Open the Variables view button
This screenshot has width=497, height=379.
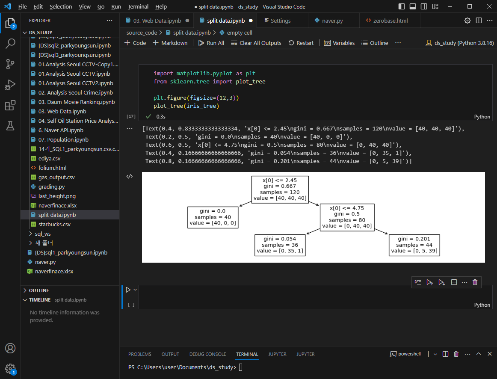(x=339, y=43)
